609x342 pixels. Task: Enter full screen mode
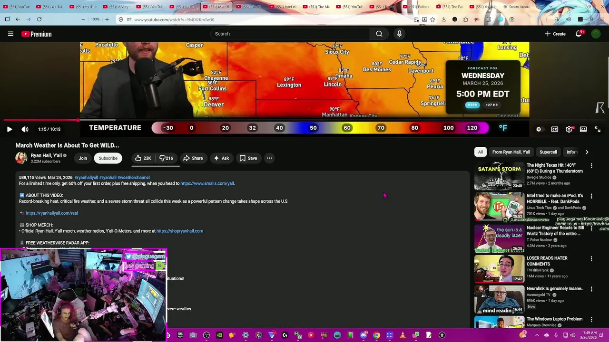tap(598, 129)
